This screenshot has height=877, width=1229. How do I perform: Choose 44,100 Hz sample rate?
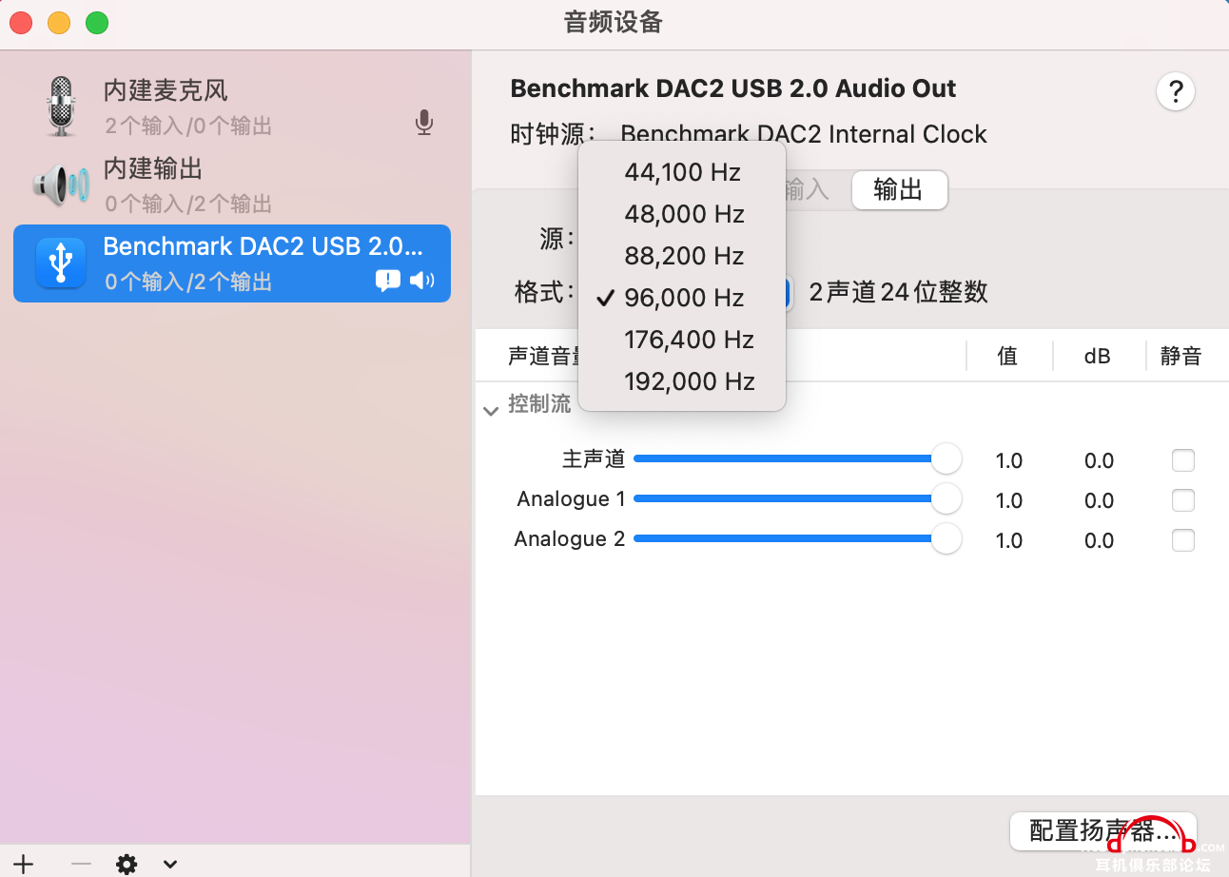682,172
